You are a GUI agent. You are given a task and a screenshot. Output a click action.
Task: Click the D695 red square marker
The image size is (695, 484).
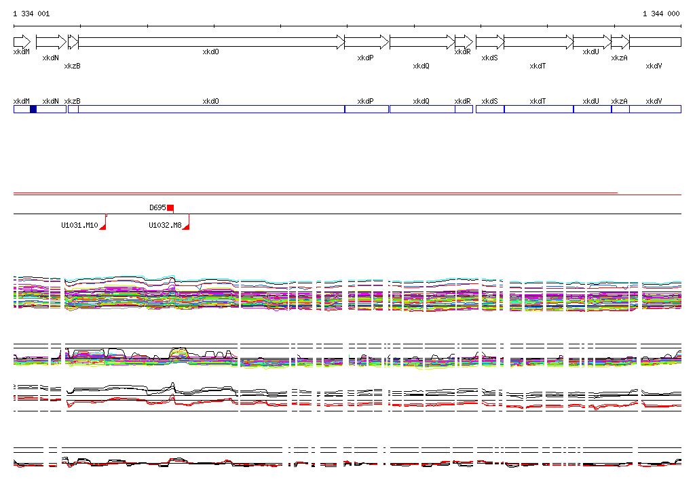point(170,208)
